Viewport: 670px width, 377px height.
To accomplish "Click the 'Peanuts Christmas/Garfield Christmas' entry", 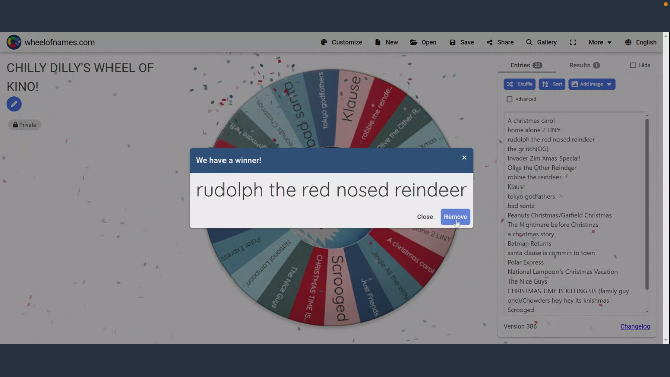I will coord(560,215).
